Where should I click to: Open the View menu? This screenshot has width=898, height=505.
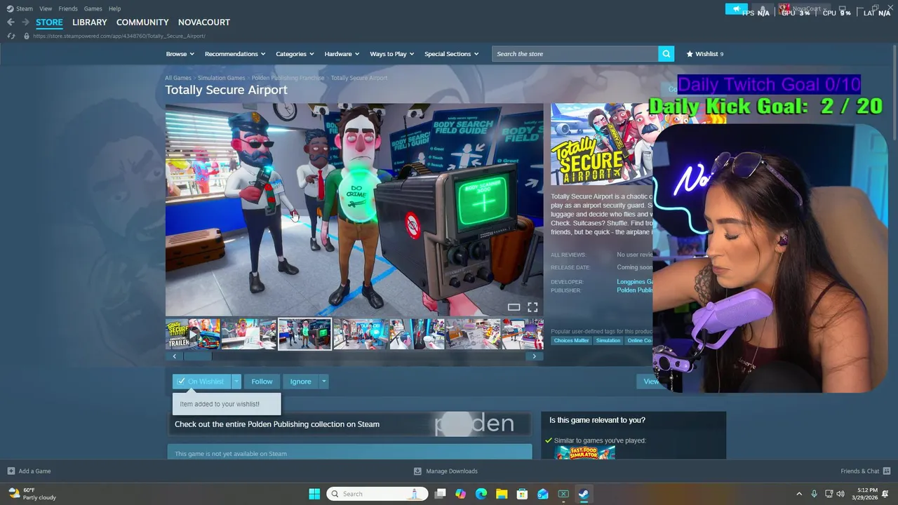click(x=46, y=8)
